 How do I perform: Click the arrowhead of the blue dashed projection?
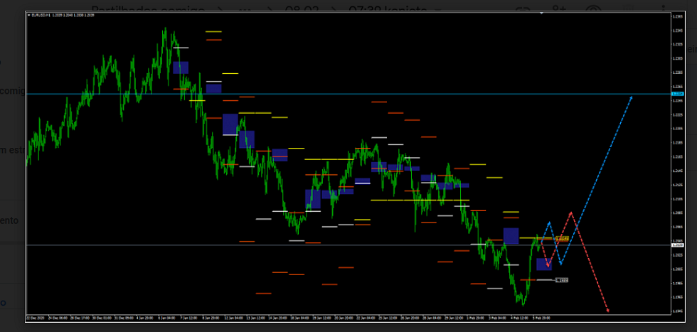click(631, 97)
